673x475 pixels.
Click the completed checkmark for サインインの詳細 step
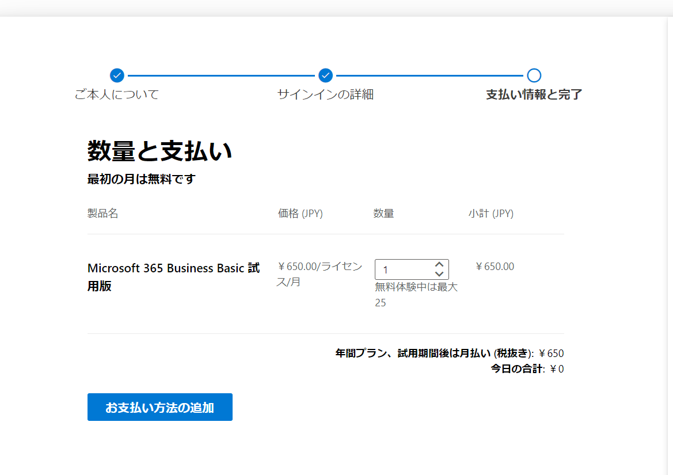point(325,75)
